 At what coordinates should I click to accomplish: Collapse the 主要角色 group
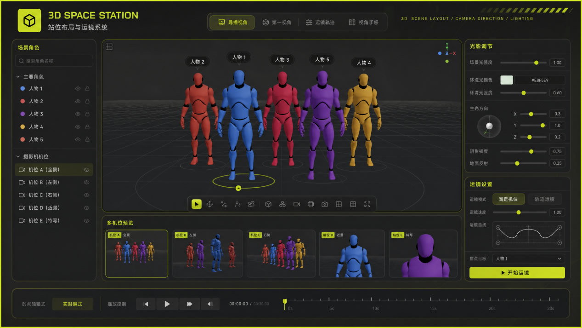pyautogui.click(x=18, y=77)
